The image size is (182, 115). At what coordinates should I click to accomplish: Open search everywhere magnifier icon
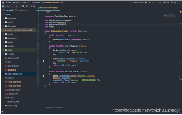pyautogui.click(x=179, y=3)
